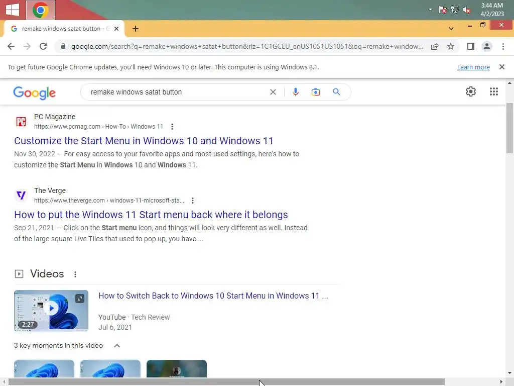Show hidden system tray icons arrow
Viewport: 514px width, 386px height.
point(430,10)
